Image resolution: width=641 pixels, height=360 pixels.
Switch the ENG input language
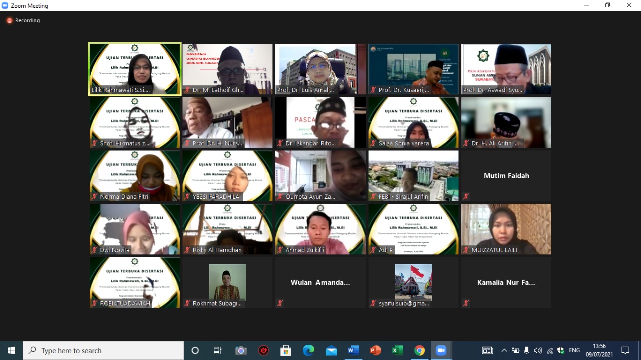pos(574,350)
